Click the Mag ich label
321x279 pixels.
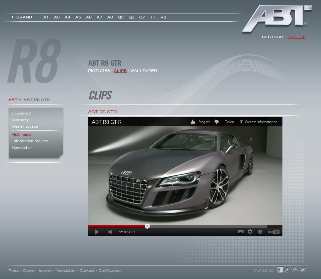pos(204,122)
